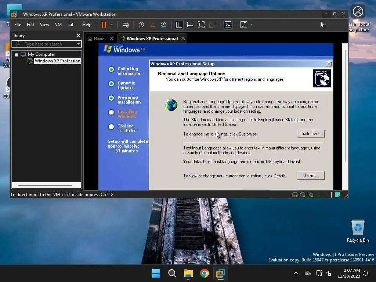Close the Windows XP Professional Setup dialog
The width and height of the screenshot is (376, 282).
(x=329, y=64)
